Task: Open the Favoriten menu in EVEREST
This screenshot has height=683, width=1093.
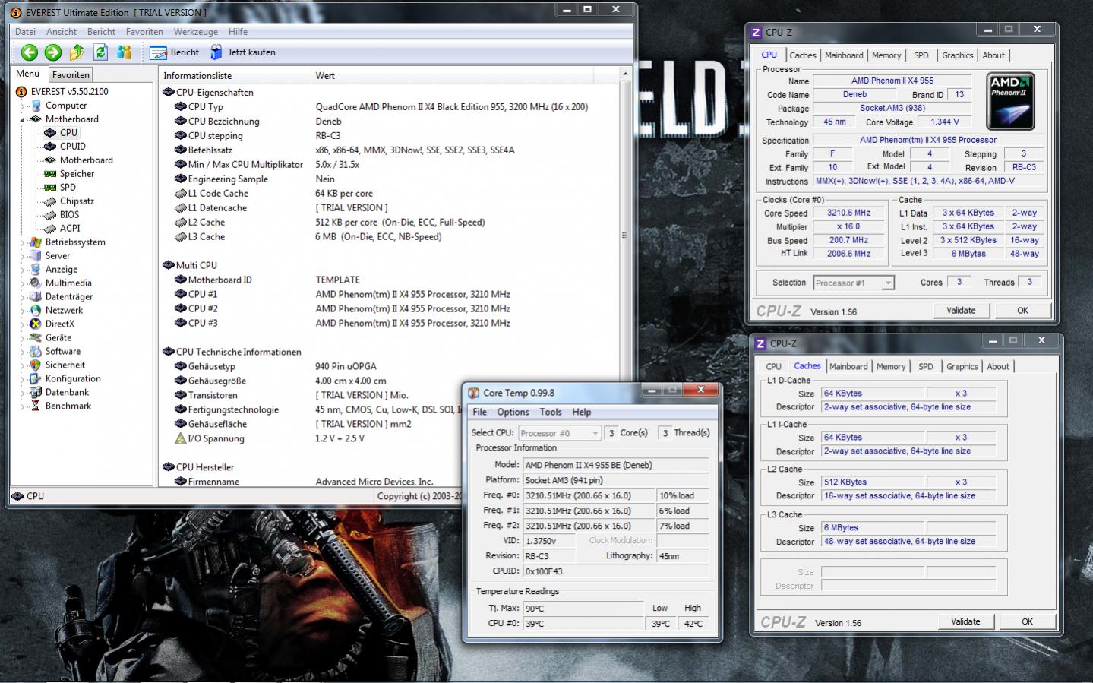Action: click(x=144, y=32)
